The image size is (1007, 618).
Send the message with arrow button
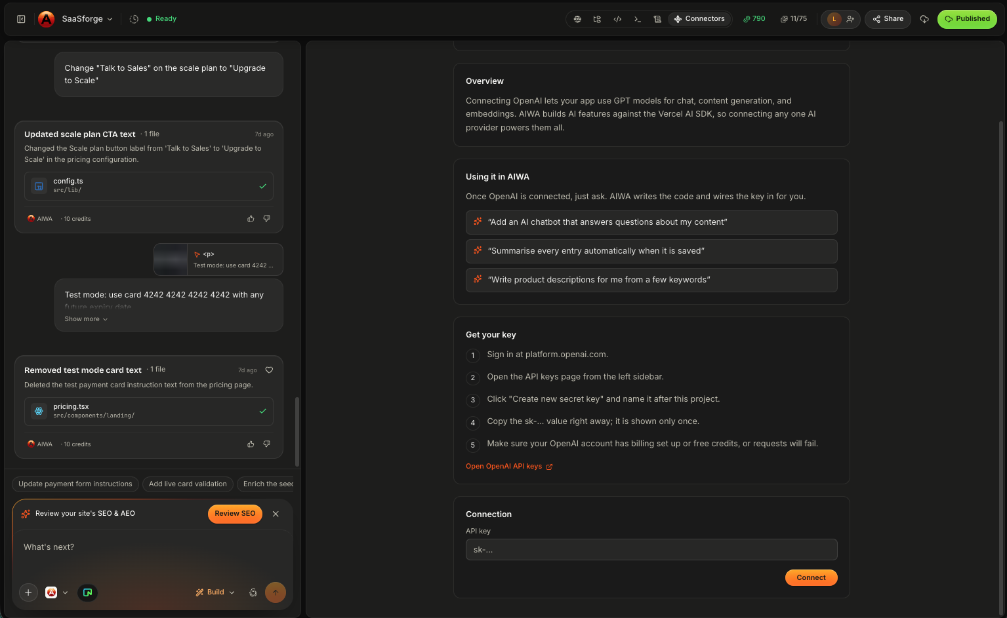tap(276, 592)
